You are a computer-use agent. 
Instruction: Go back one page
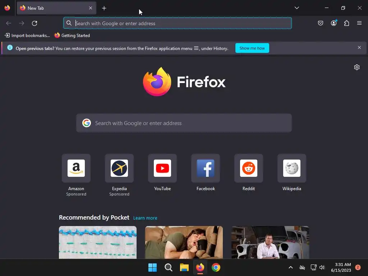tap(9, 23)
